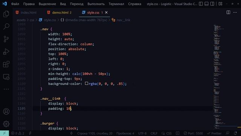This screenshot has width=241, height=136.
Task: Show errors and warnings in the status bar
Action: [18, 133]
